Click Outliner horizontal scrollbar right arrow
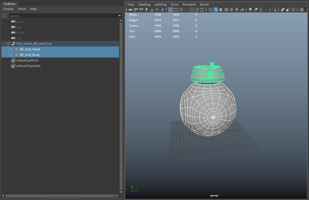Viewport: 309px width, 200px height. [117, 196]
